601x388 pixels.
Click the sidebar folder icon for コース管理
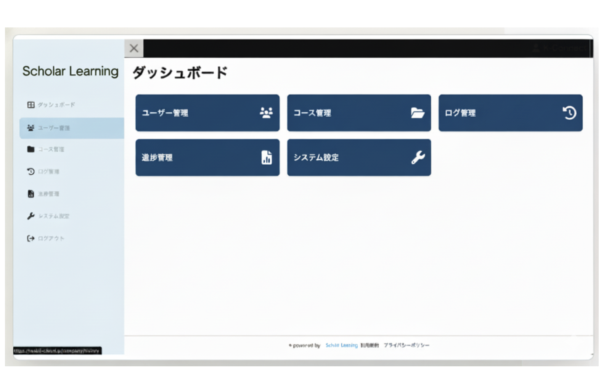(31, 149)
